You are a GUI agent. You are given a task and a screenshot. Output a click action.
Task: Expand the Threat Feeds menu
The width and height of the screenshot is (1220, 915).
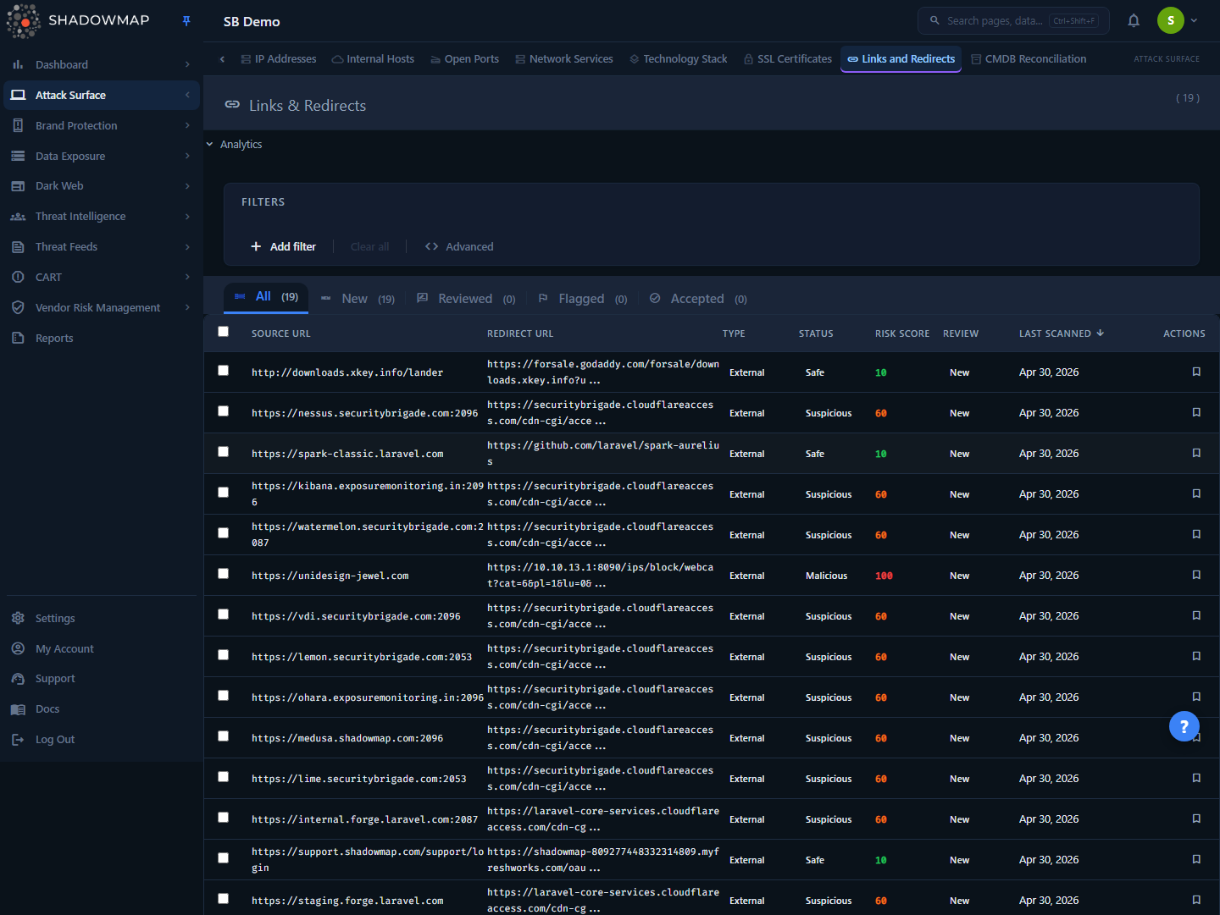click(x=187, y=247)
